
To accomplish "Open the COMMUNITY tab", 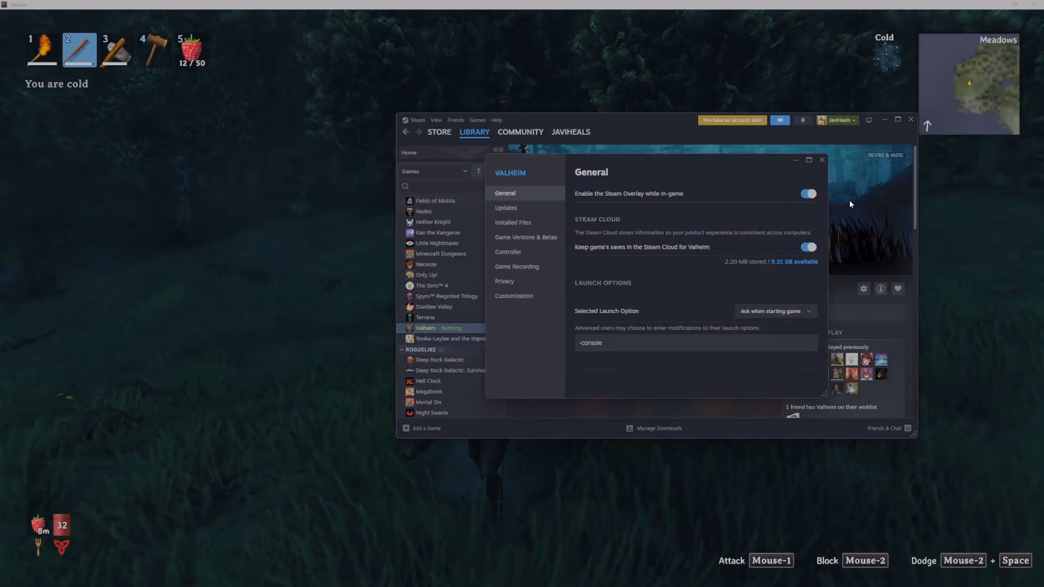I will point(520,132).
